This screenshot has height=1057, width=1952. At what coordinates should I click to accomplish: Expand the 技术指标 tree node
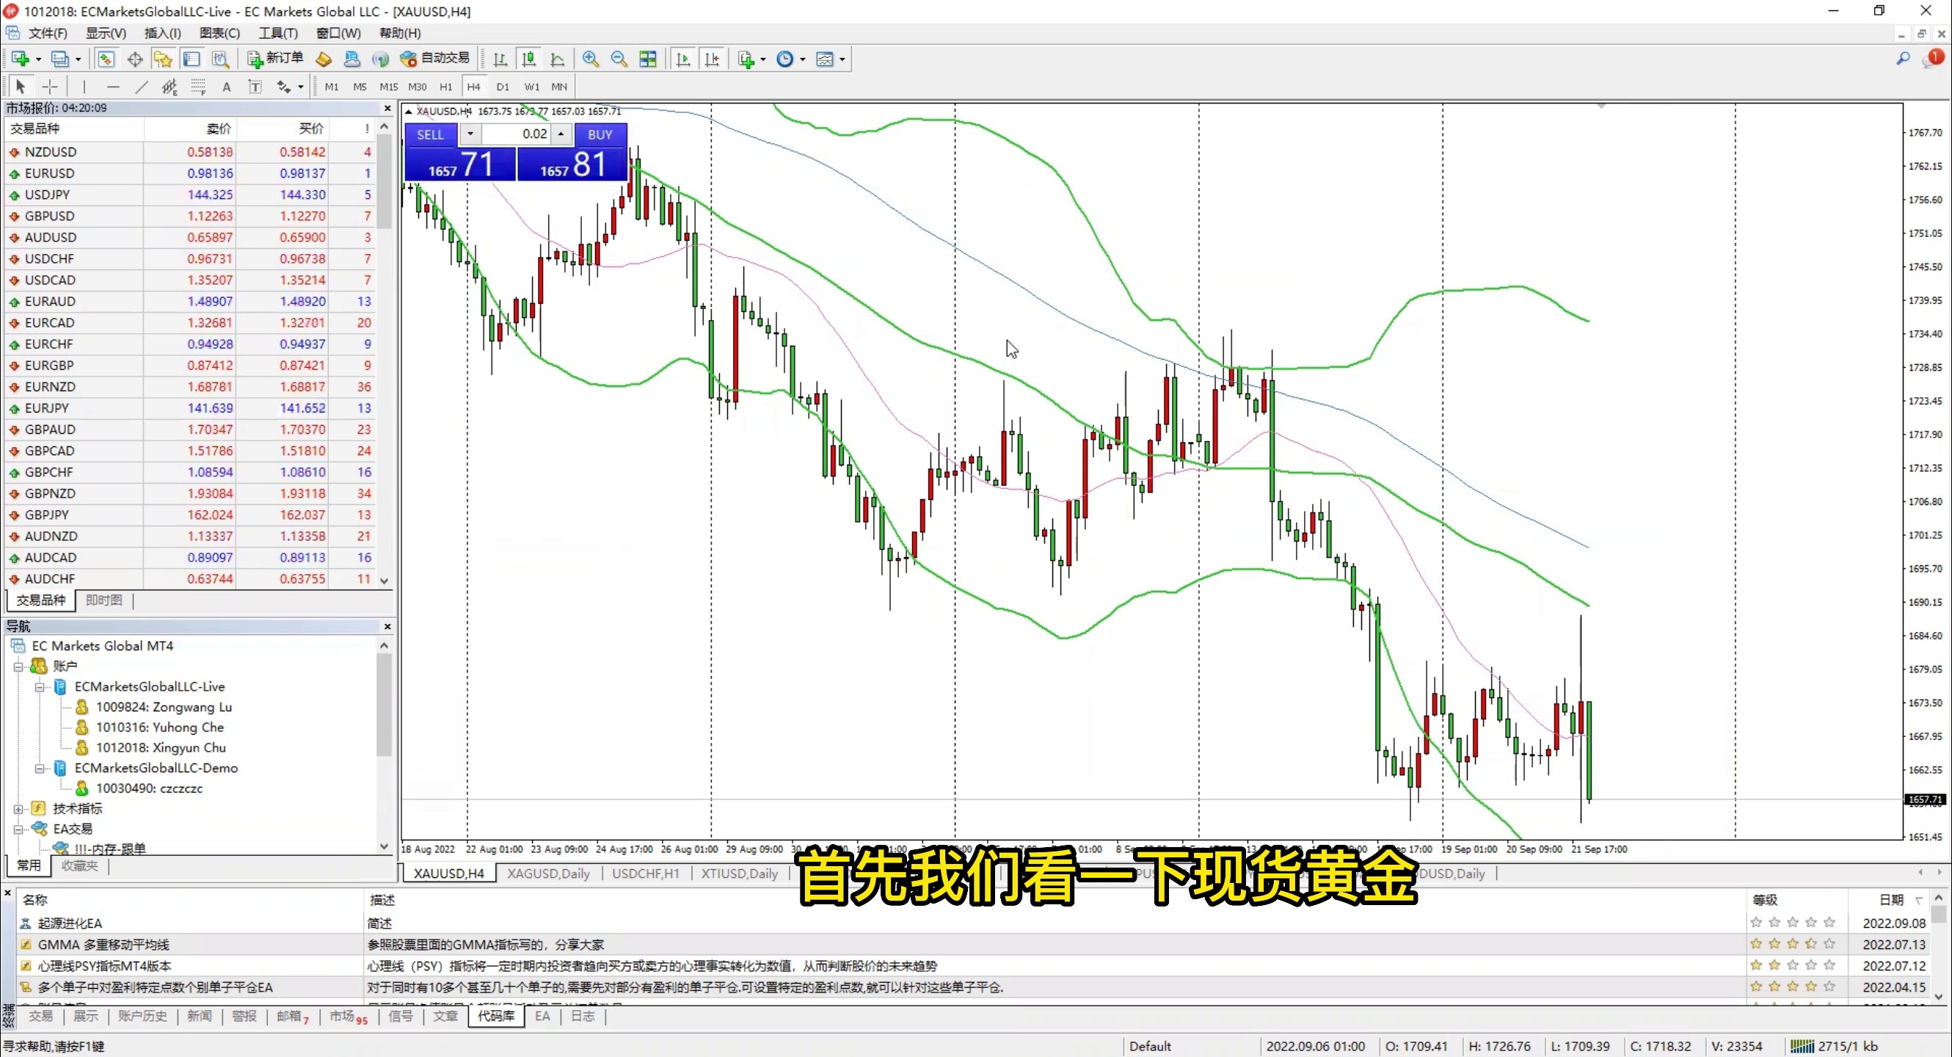pos(18,808)
